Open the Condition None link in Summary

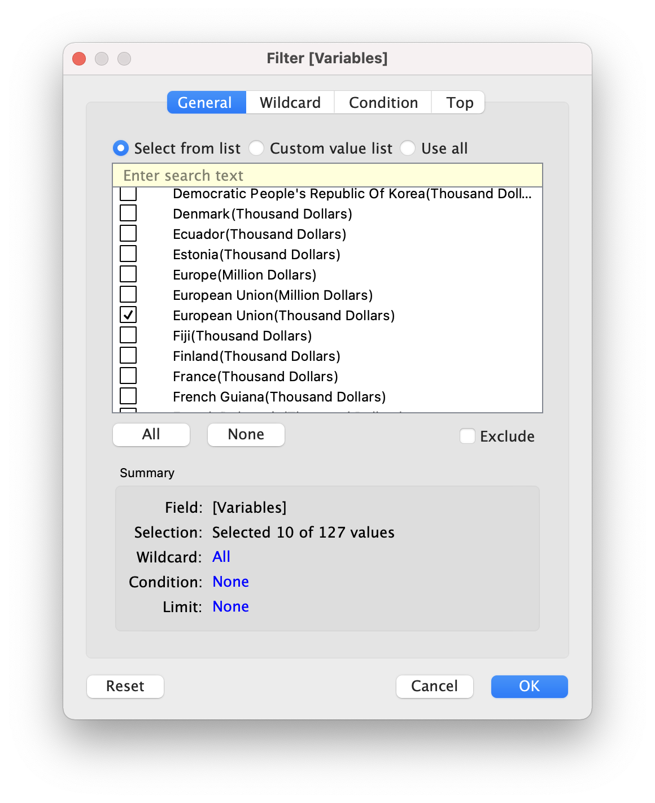(x=230, y=582)
